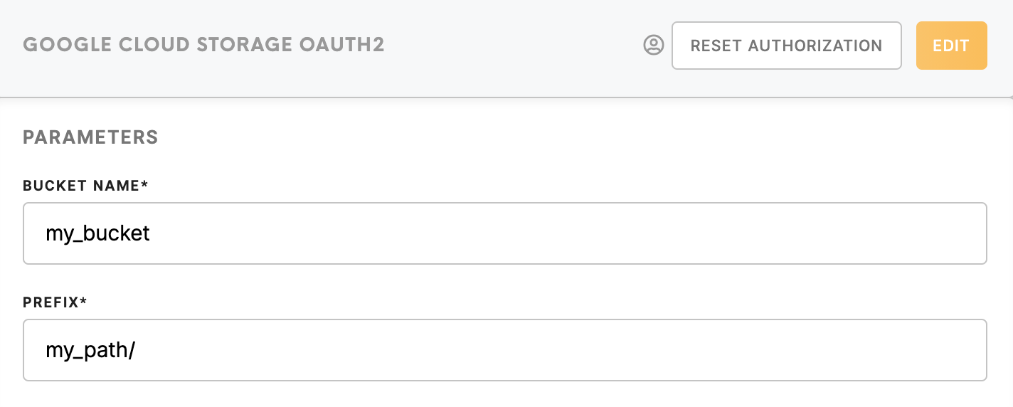Click the required asterisk beside Bucket Name
The height and width of the screenshot is (407, 1013).
[144, 184]
